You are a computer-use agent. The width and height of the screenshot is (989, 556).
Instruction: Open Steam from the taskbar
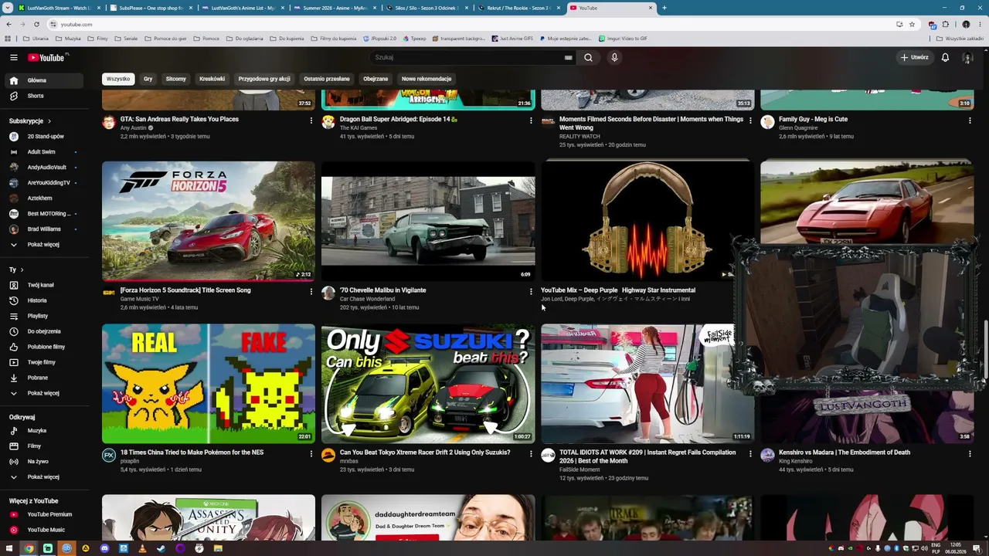tap(161, 548)
